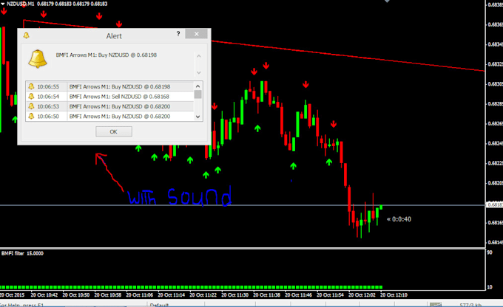503x307 pixels.
Task: Click 'Sell NZDUSD @ 0.68168' alert text
Action: pos(141,97)
